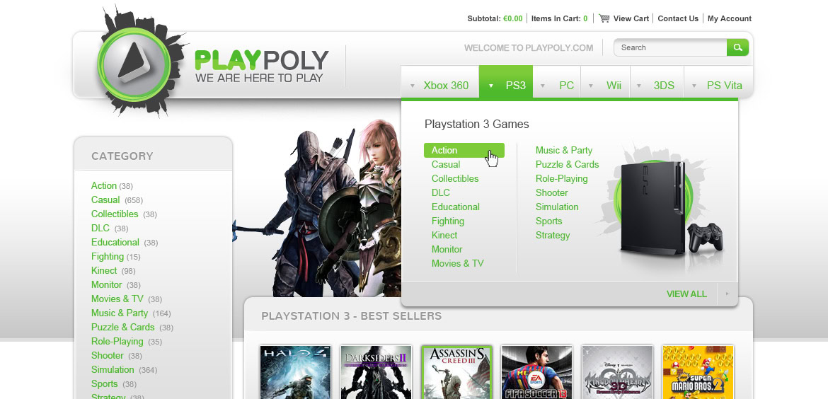Screen dimensions: 828x399
Task: Open Action (38) in Category sidebar
Action: pyautogui.click(x=112, y=186)
